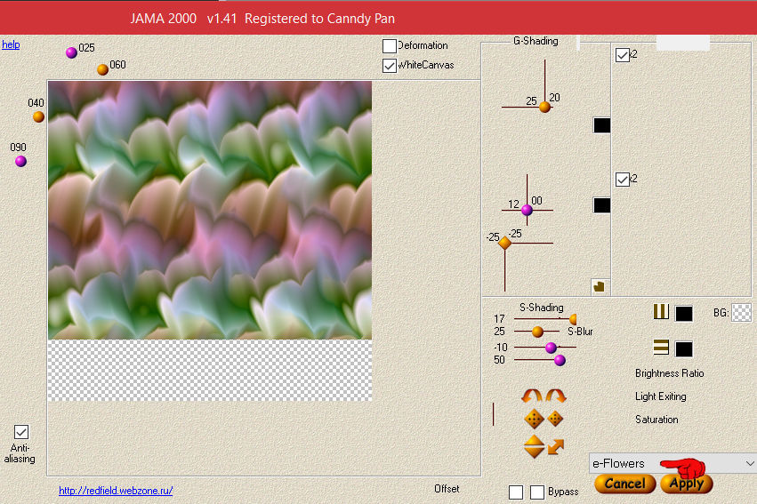Click the BG checkered color swatch

tap(741, 312)
